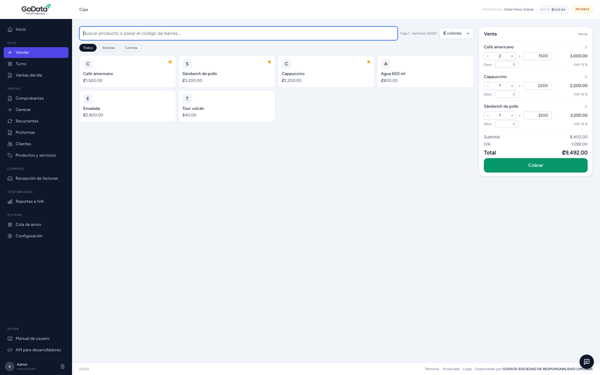Focus the product search barcode field
600x375 pixels.
[238, 33]
